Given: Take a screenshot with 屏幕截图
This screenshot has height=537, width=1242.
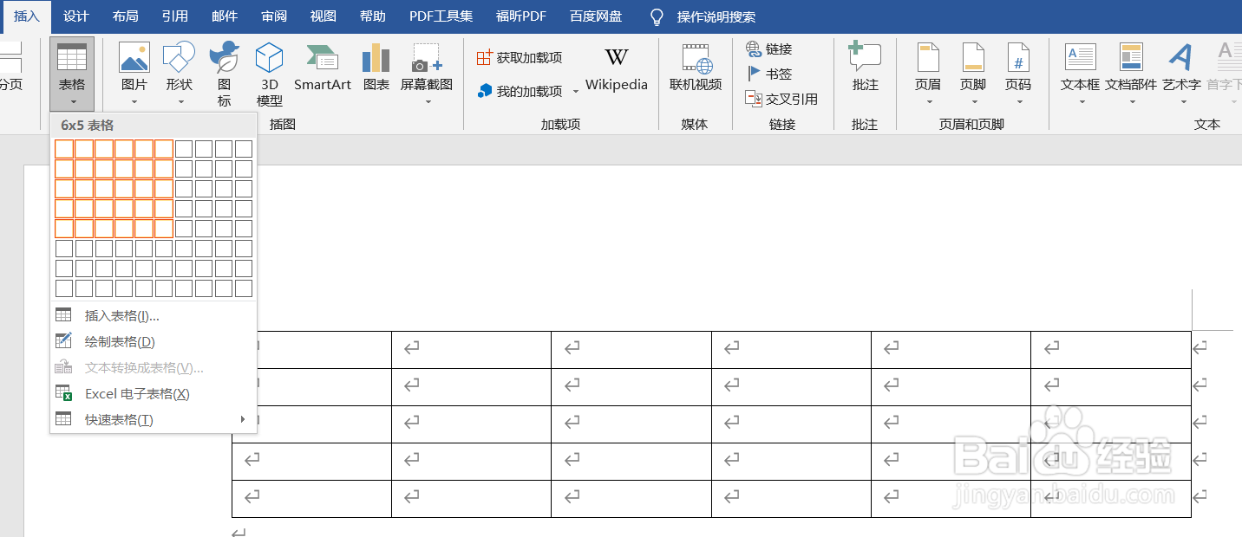Looking at the screenshot, I should point(427,69).
